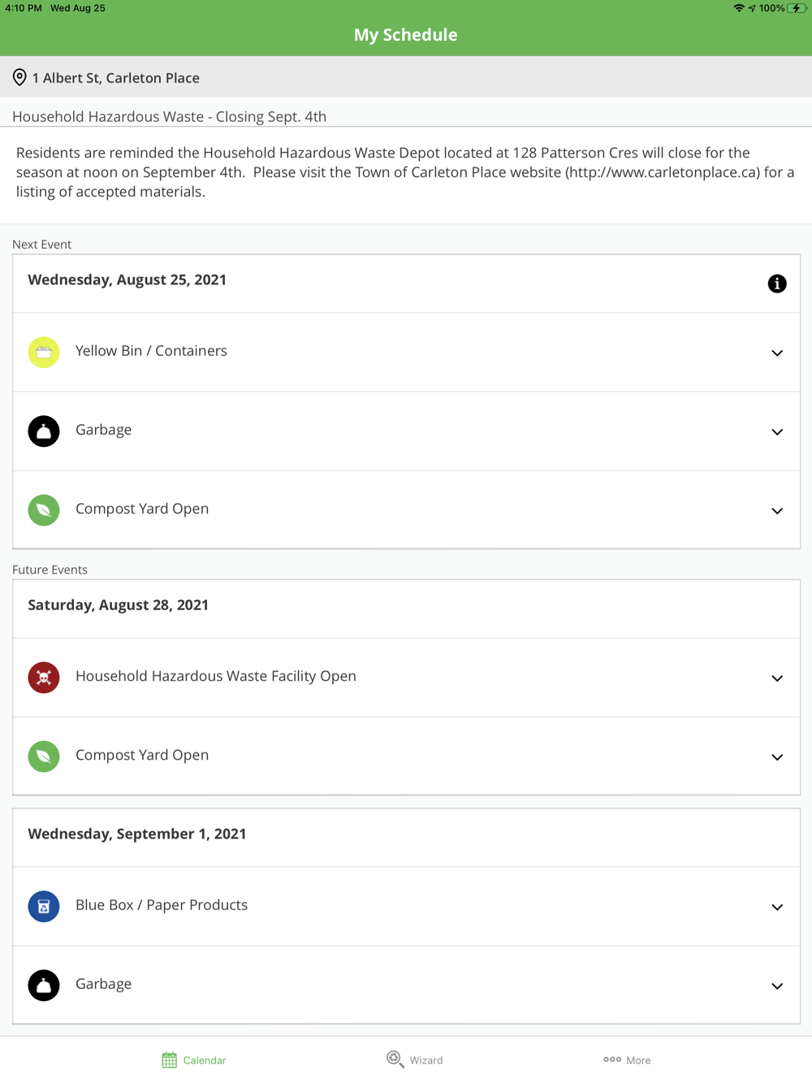812x1084 pixels.
Task: Tap the black garbage bag icon for August 25
Action: 44,431
